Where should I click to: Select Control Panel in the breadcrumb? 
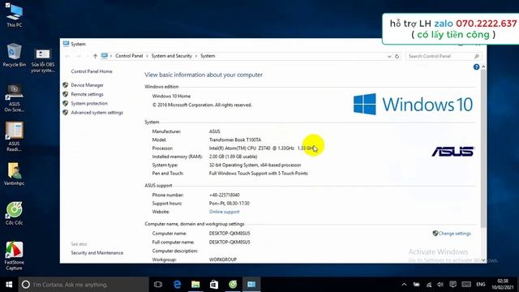pos(129,56)
